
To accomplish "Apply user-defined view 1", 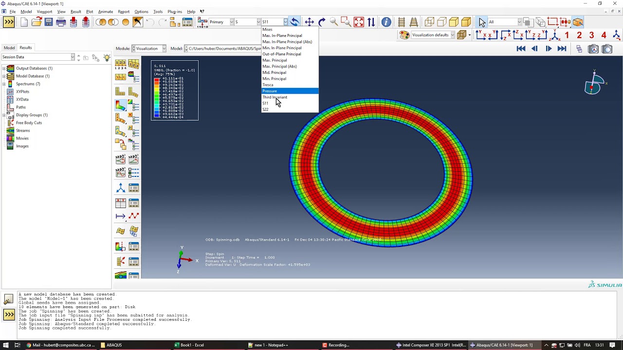I will point(567,35).
